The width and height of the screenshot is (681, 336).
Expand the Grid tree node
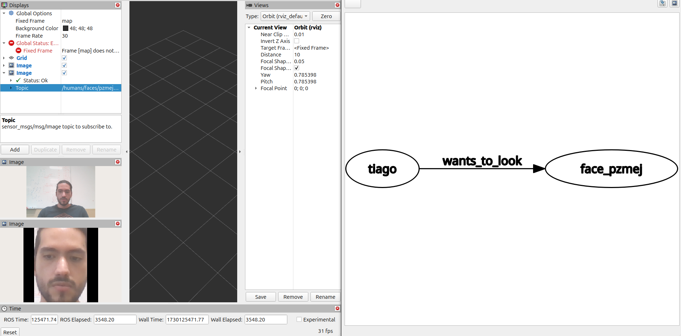pos(4,58)
